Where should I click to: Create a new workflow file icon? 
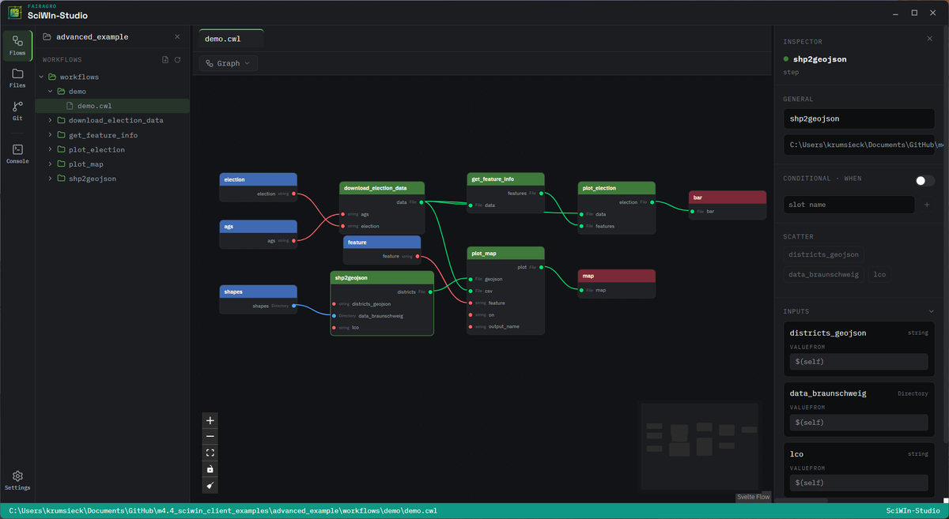point(164,60)
